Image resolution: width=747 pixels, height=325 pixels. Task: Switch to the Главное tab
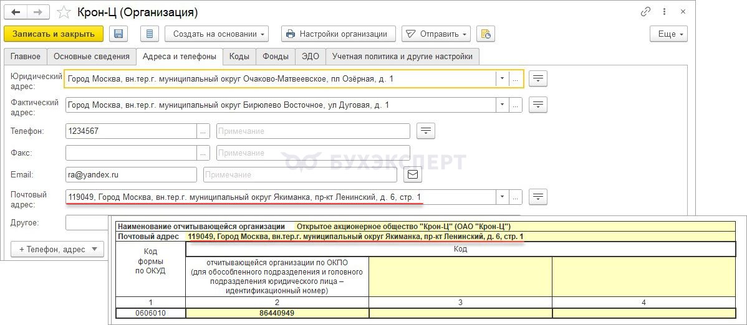coord(26,56)
